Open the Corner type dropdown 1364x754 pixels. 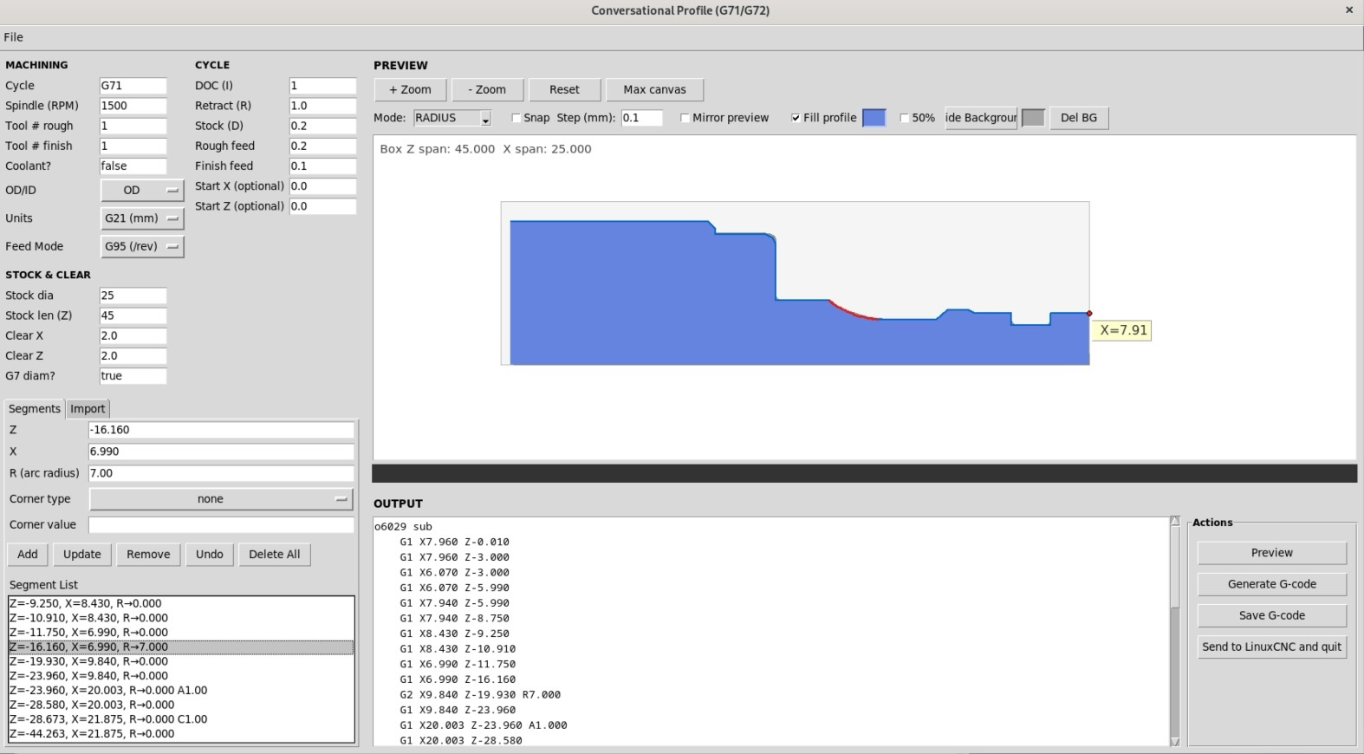[221, 499]
